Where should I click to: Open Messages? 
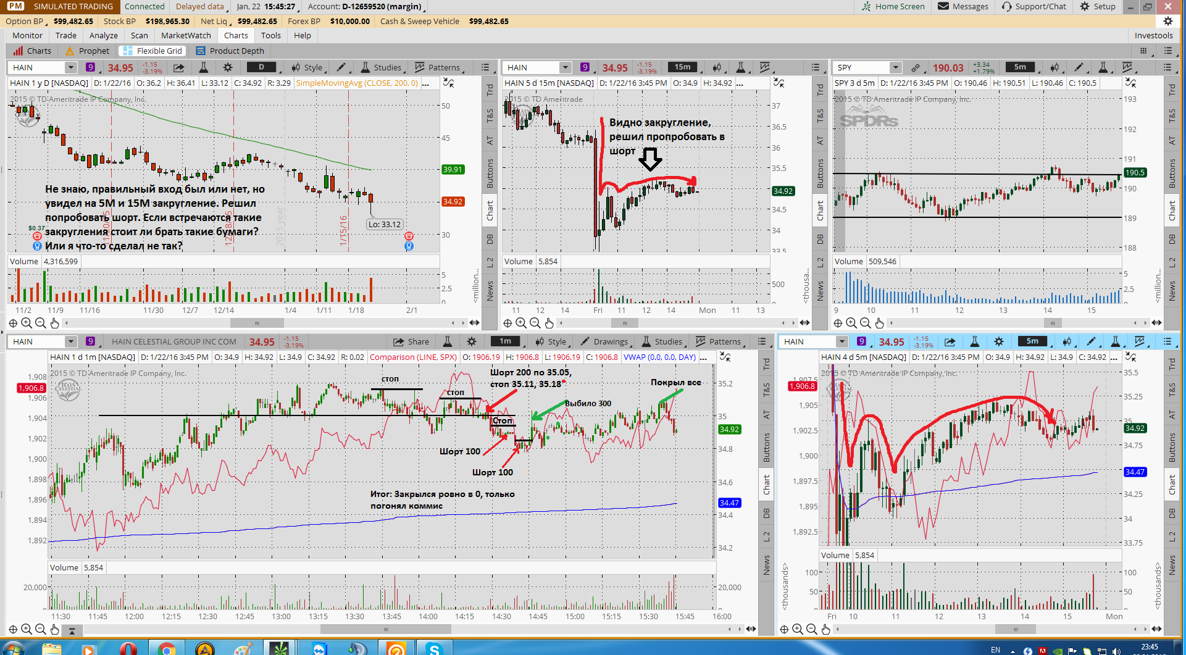pyautogui.click(x=963, y=6)
